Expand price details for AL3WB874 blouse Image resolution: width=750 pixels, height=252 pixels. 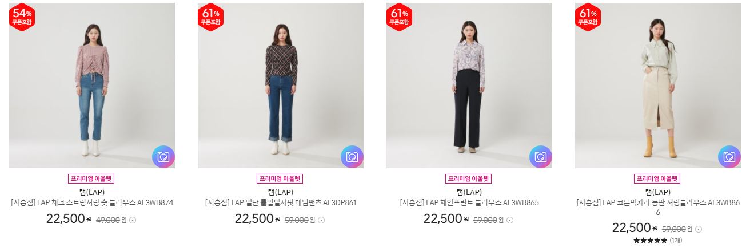tap(133, 220)
